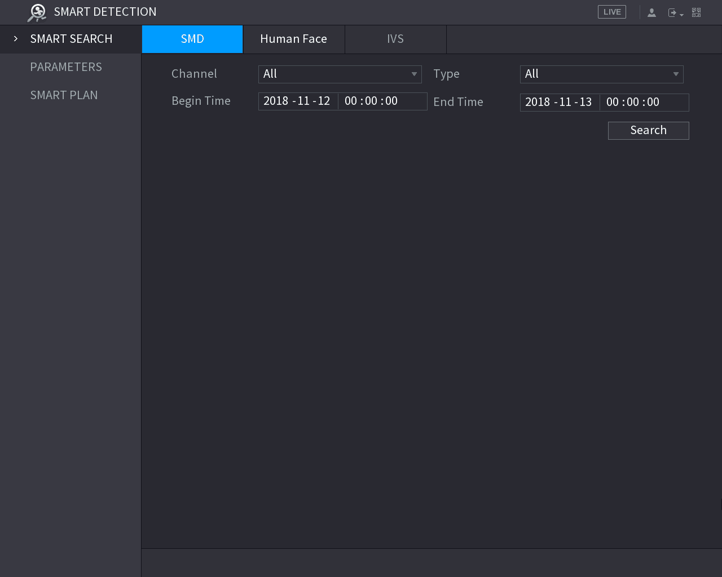Edit the Begin Time clock field
This screenshot has width=722, height=577.
[382, 101]
